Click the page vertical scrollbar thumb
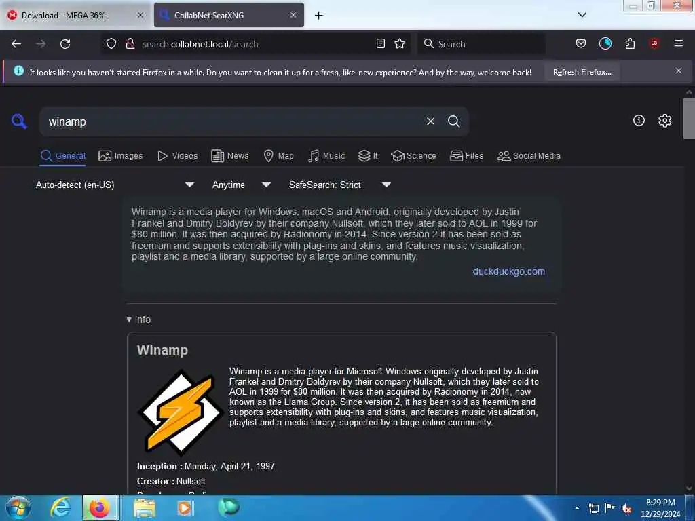Screen dimensions: 695x521 coord(688,119)
